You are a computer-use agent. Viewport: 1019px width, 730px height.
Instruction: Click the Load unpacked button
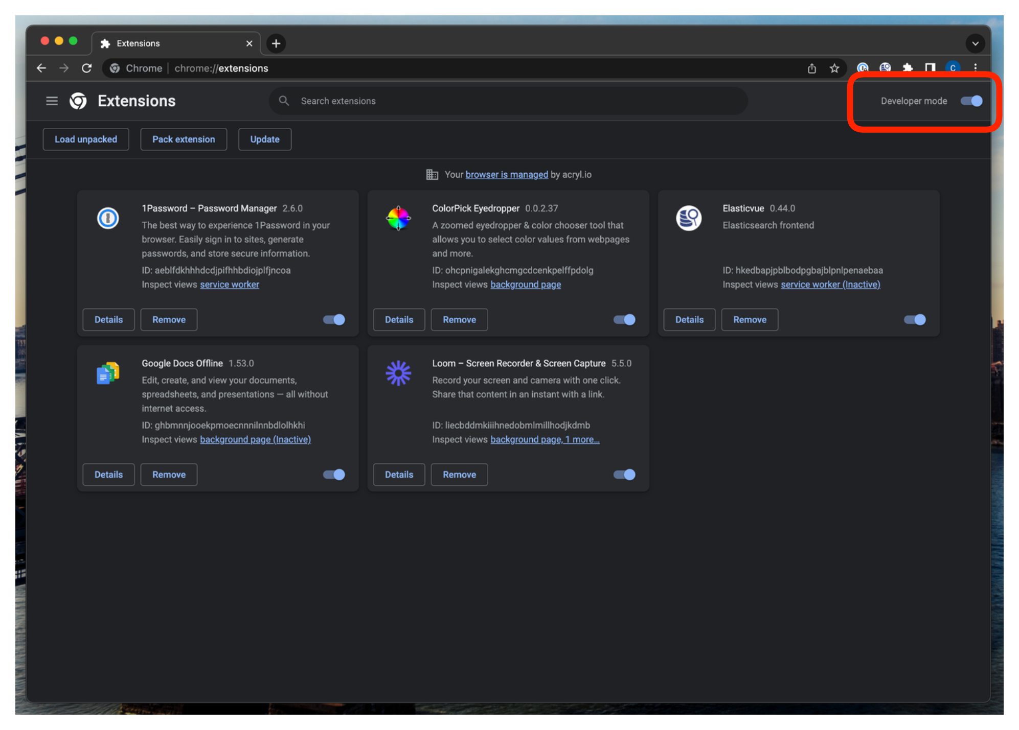point(86,139)
